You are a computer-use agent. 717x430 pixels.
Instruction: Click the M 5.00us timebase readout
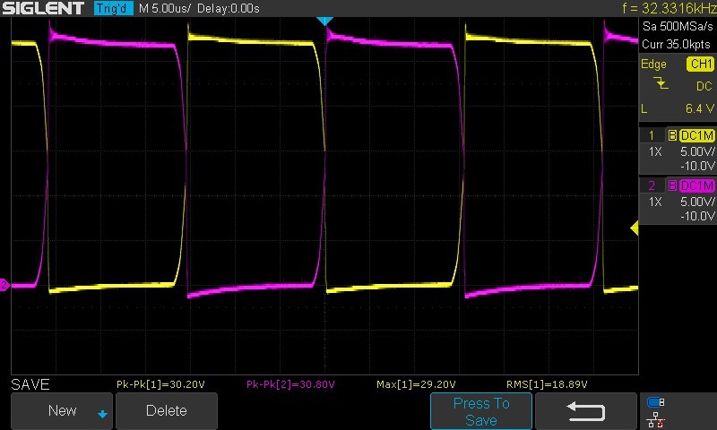(165, 8)
